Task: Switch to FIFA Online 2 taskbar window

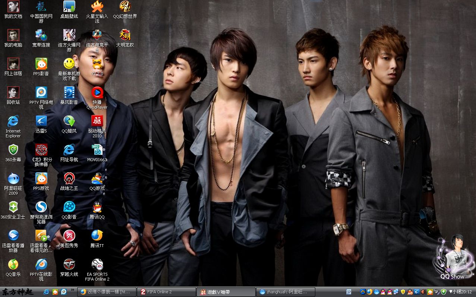Action: pos(166,292)
